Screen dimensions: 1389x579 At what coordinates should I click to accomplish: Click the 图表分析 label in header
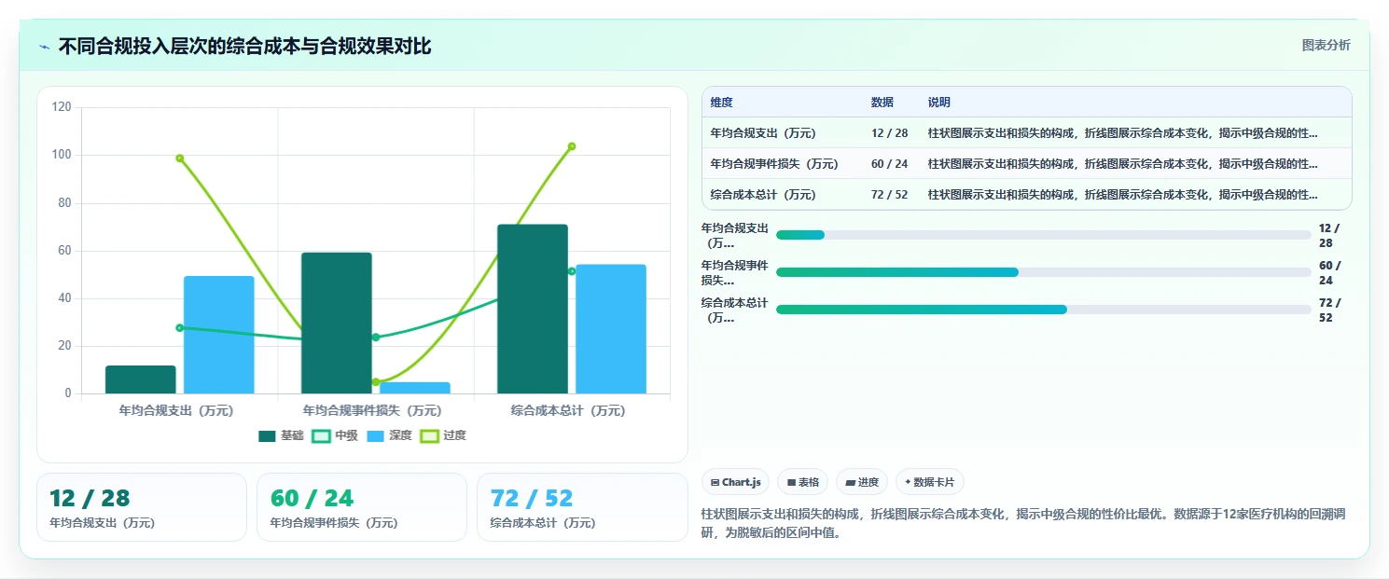tap(1326, 45)
